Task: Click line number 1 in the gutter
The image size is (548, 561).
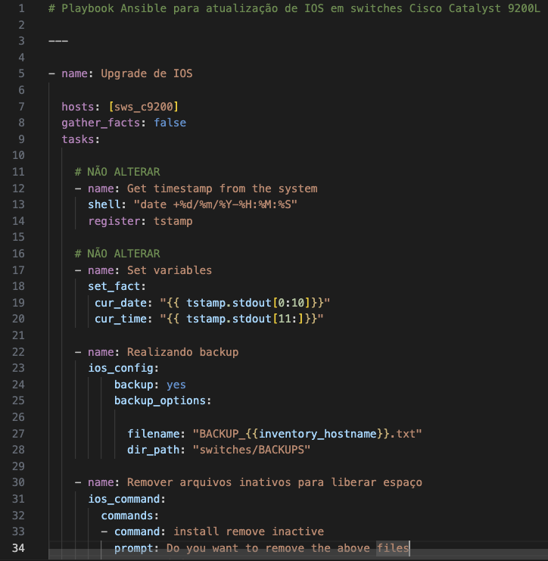Action: [21, 8]
